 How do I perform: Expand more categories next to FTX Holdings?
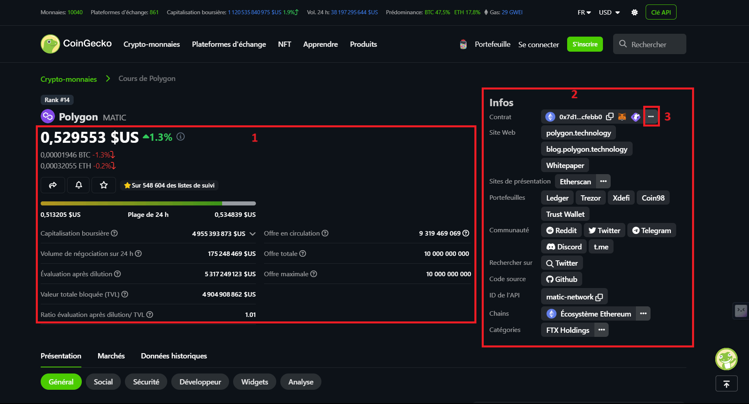(x=601, y=330)
